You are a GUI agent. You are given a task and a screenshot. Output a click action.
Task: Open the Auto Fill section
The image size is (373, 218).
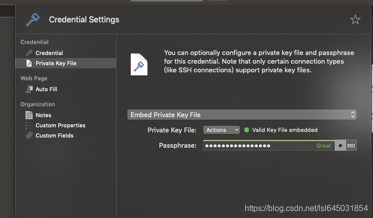click(46, 89)
